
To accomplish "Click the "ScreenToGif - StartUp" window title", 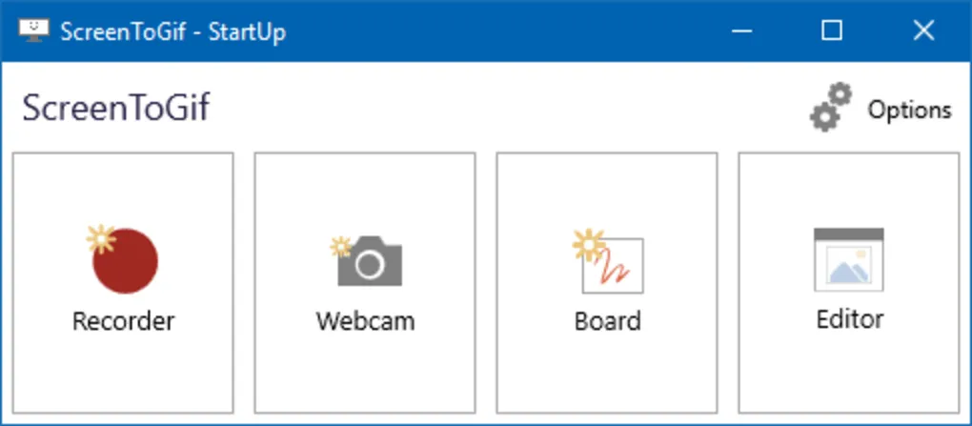I will pyautogui.click(x=172, y=31).
